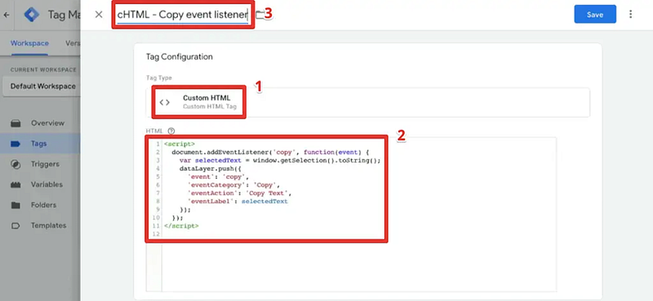
Task: Save the tag configuration
Action: tap(595, 15)
